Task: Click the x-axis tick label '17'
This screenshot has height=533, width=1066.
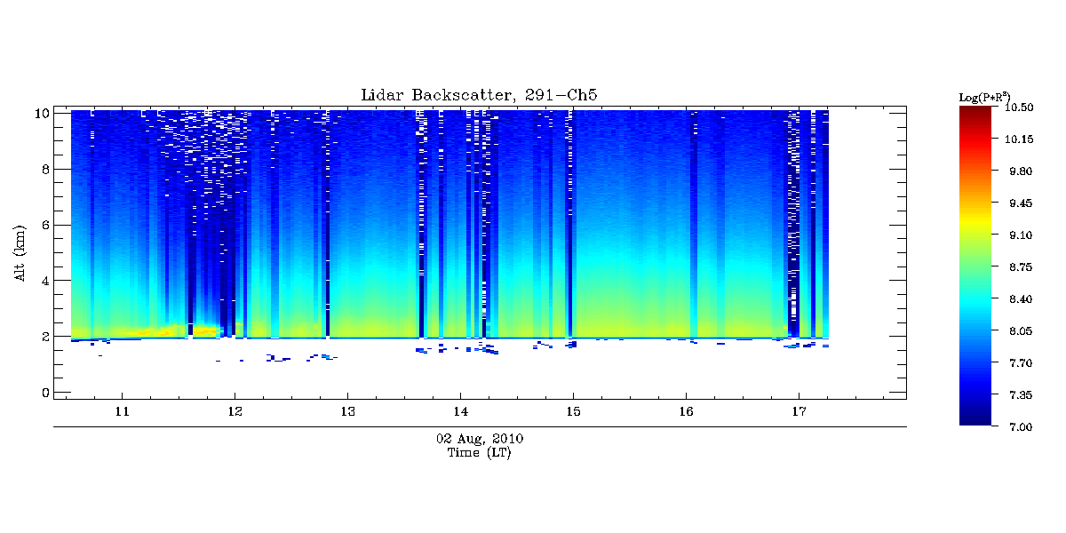Action: pyautogui.click(x=799, y=411)
